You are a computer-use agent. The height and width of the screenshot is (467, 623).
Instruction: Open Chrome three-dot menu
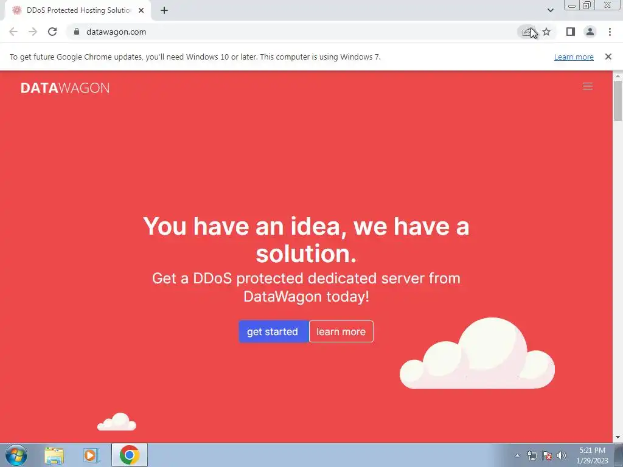610,32
